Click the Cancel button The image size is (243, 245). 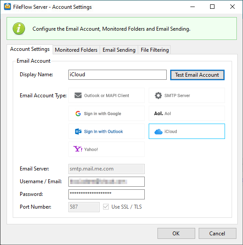[x=218, y=233]
